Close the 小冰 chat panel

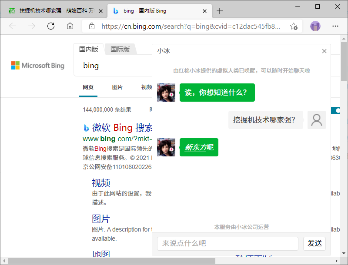click(x=324, y=51)
